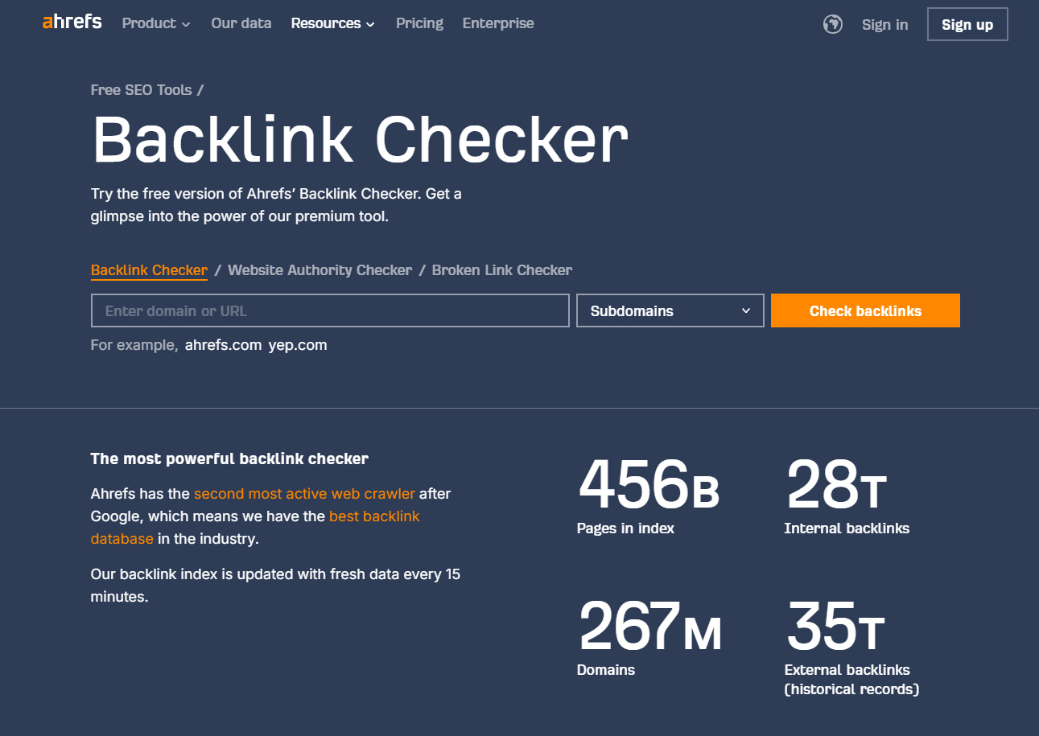
Task: Go to Pricing
Action: point(419,23)
